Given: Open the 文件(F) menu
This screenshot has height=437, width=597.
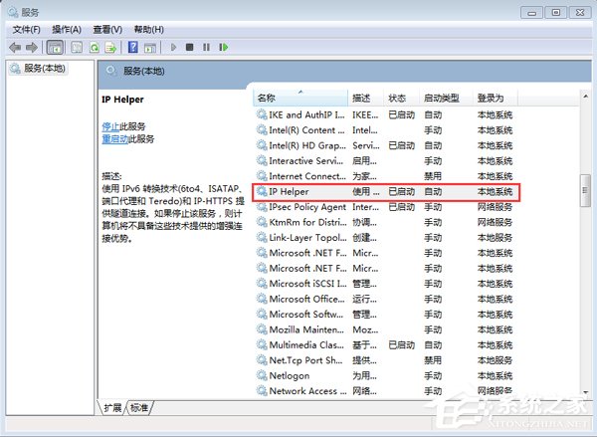Looking at the screenshot, I should [26, 30].
